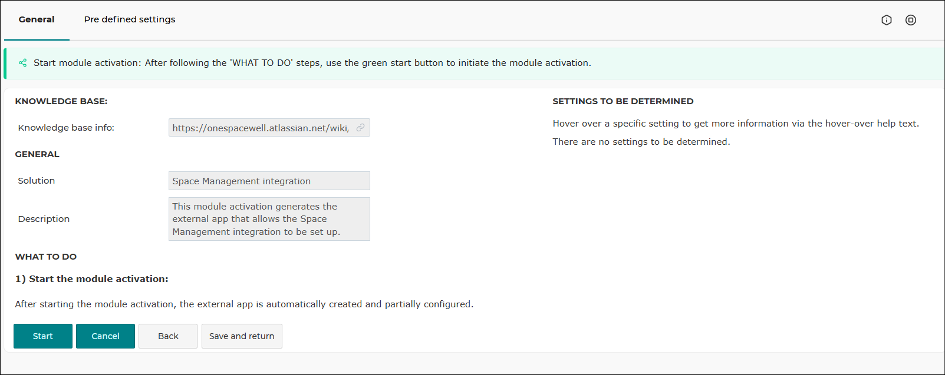Click the 'Start the module activation' step heading
The width and height of the screenshot is (945, 375).
pos(92,279)
